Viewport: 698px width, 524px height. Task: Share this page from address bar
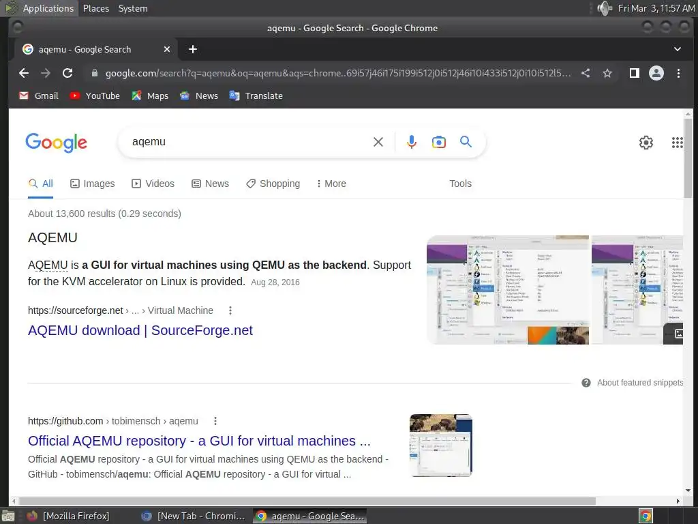tap(586, 73)
